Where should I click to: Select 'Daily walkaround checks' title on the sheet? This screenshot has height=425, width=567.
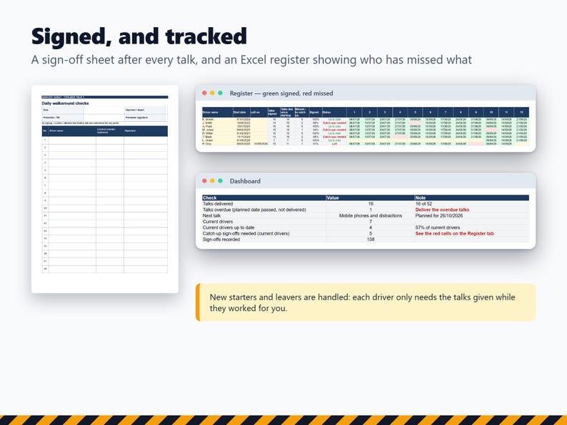pyautogui.click(x=65, y=103)
